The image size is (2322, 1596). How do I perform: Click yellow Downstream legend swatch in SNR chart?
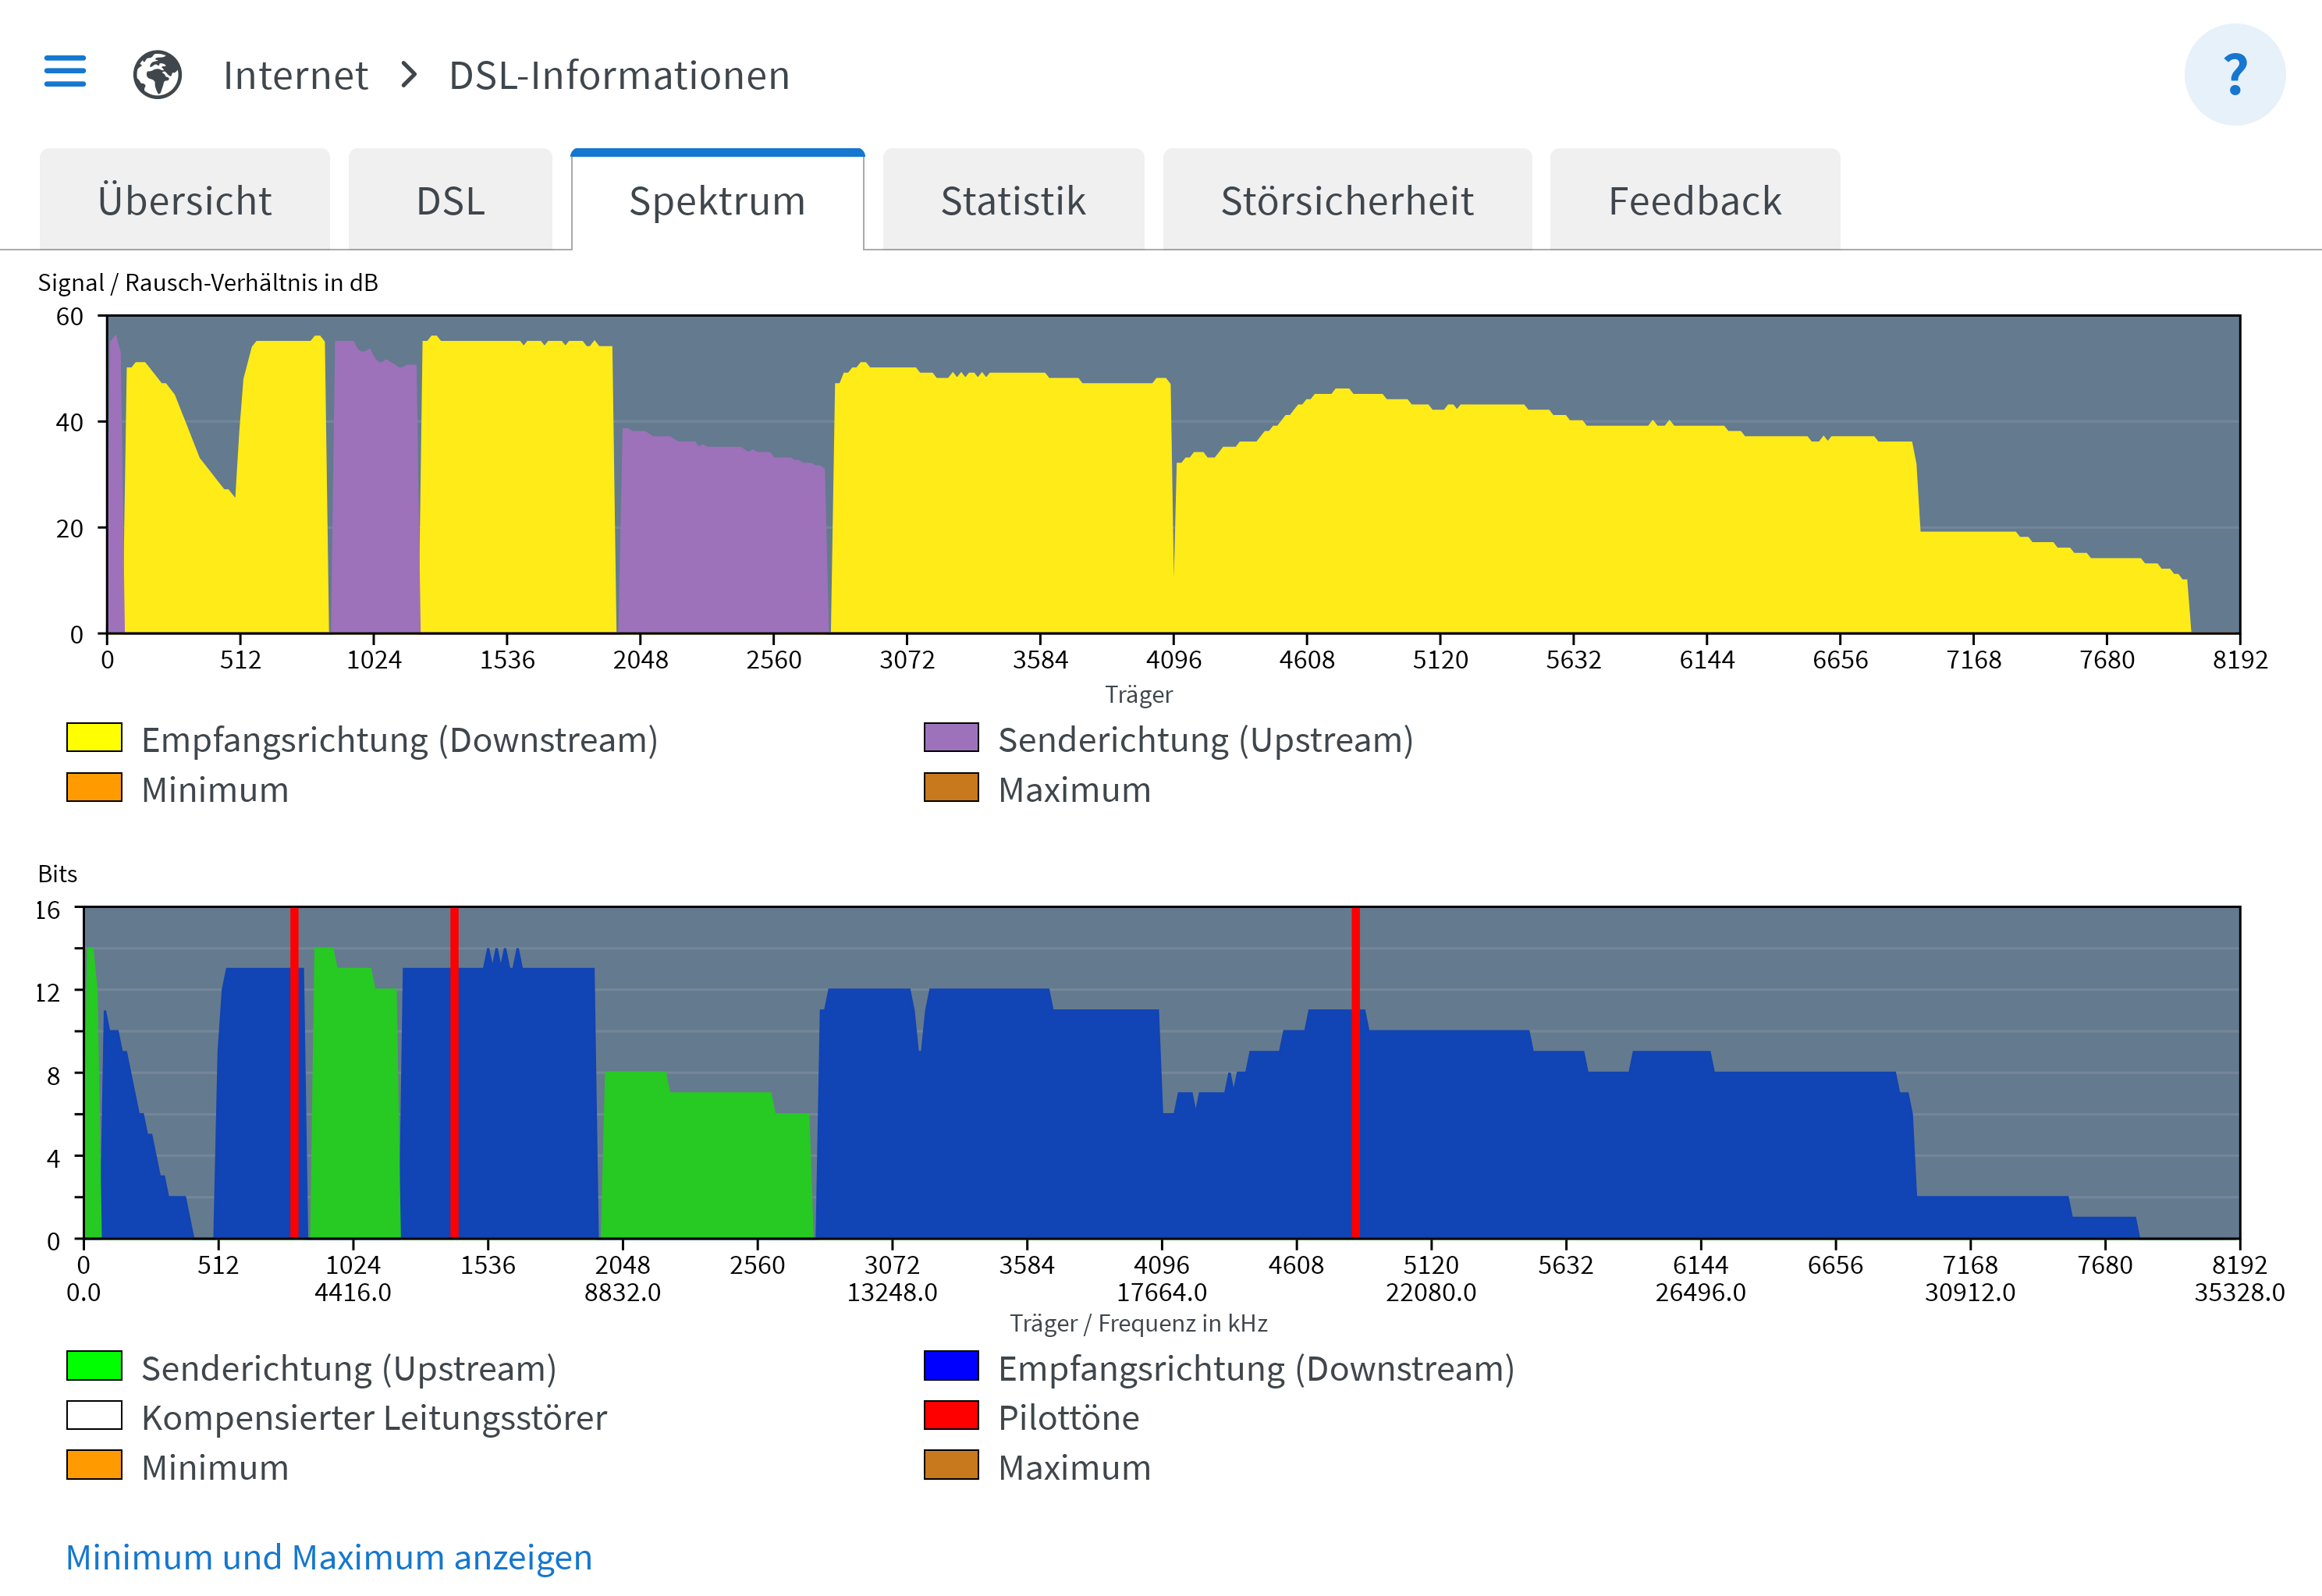[x=94, y=738]
